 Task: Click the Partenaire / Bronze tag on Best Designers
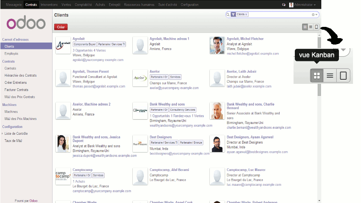pyautogui.click(x=191, y=143)
